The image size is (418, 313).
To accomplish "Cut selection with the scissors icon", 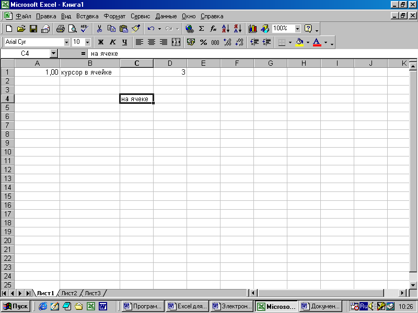I will (99, 29).
